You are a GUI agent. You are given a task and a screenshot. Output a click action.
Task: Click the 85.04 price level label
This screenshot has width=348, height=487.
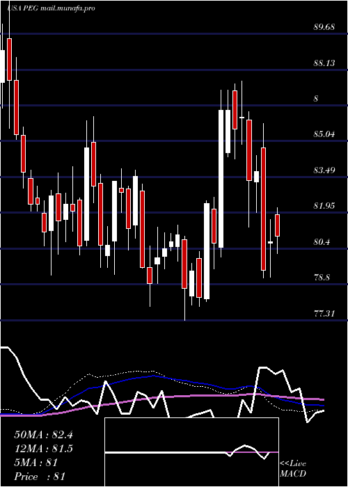(x=324, y=134)
